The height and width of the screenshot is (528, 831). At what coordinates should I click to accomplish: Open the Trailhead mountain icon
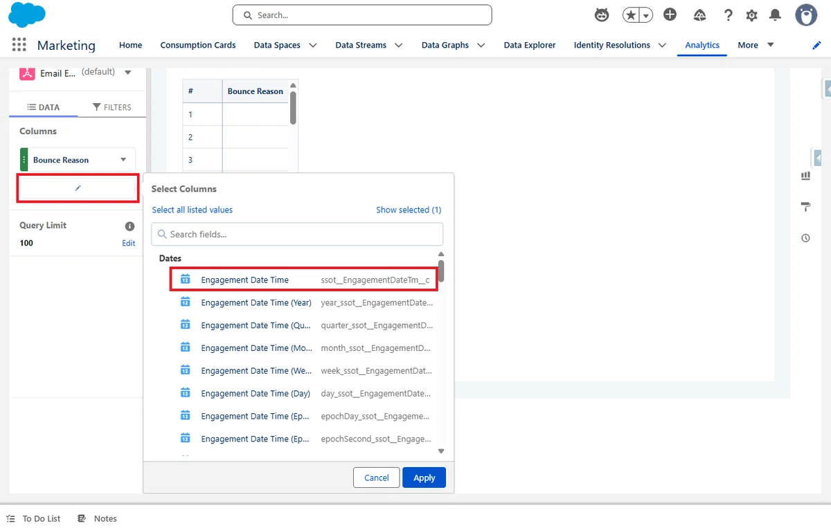699,15
